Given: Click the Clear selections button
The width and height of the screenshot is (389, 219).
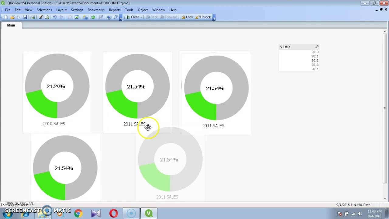Looking at the screenshot, I should click(x=133, y=17).
